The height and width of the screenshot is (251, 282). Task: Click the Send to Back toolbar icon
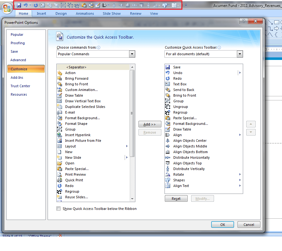click(x=50, y=5)
